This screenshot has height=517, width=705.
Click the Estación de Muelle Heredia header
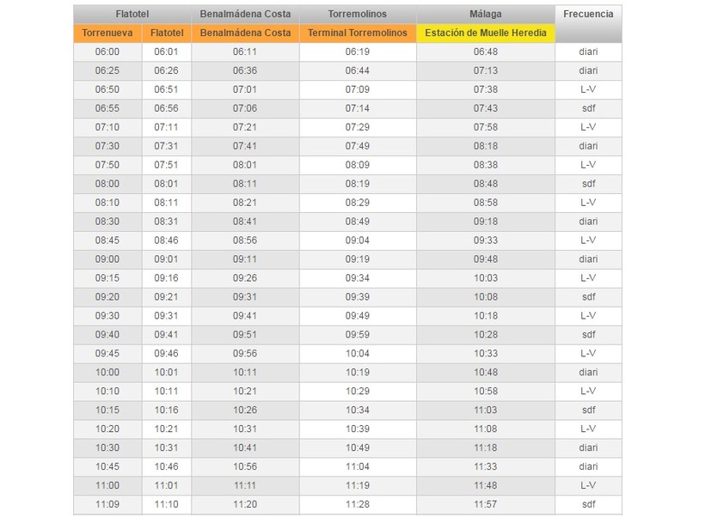click(486, 33)
